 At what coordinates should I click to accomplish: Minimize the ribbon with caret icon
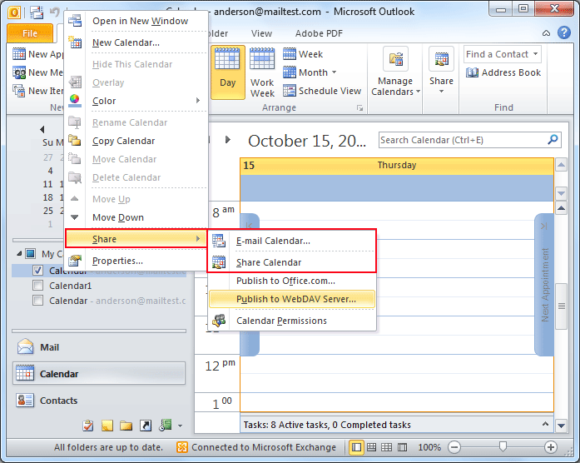546,33
